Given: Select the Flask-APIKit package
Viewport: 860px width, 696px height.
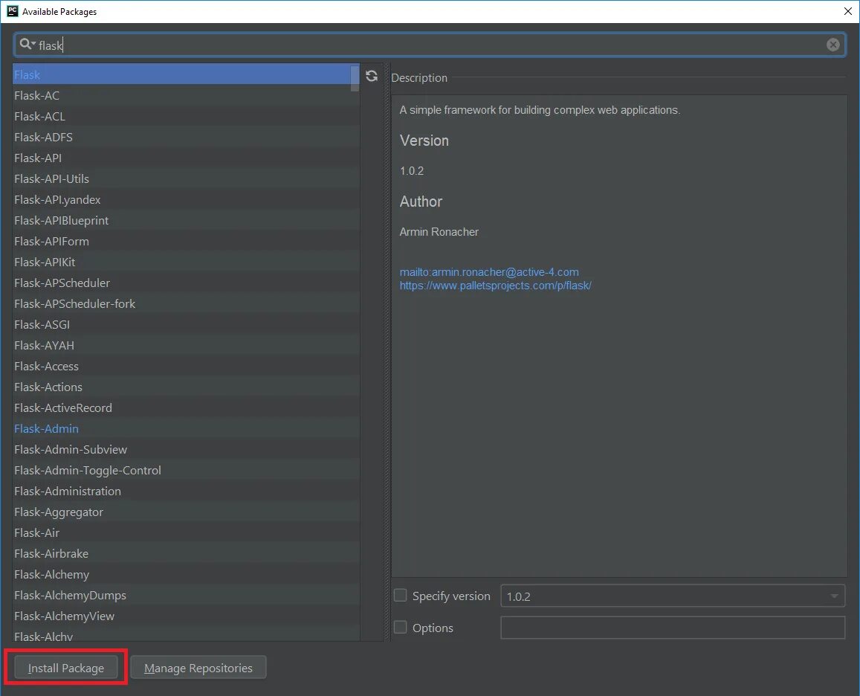Looking at the screenshot, I should pos(185,262).
